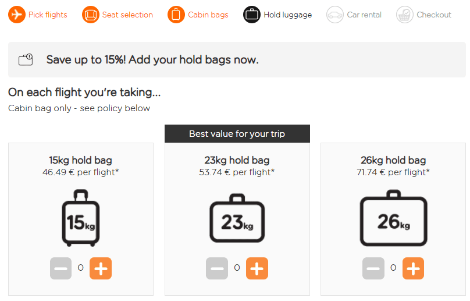Click the hold bag clock icon in banner
This screenshot has height=301, width=470.
point(26,59)
